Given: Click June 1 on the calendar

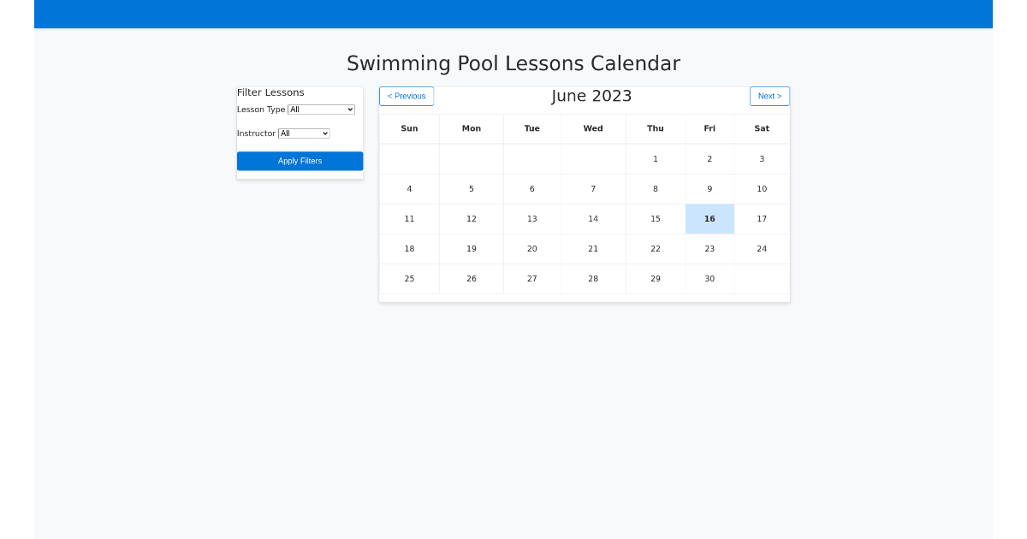Looking at the screenshot, I should (x=655, y=158).
